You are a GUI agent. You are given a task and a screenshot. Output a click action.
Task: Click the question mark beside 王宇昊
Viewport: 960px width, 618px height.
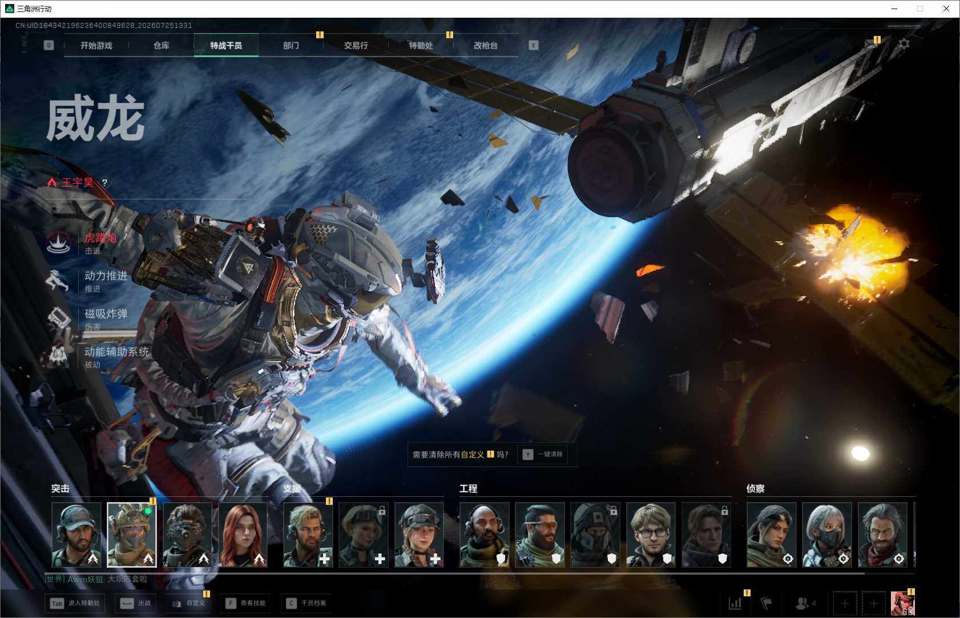pos(104,183)
